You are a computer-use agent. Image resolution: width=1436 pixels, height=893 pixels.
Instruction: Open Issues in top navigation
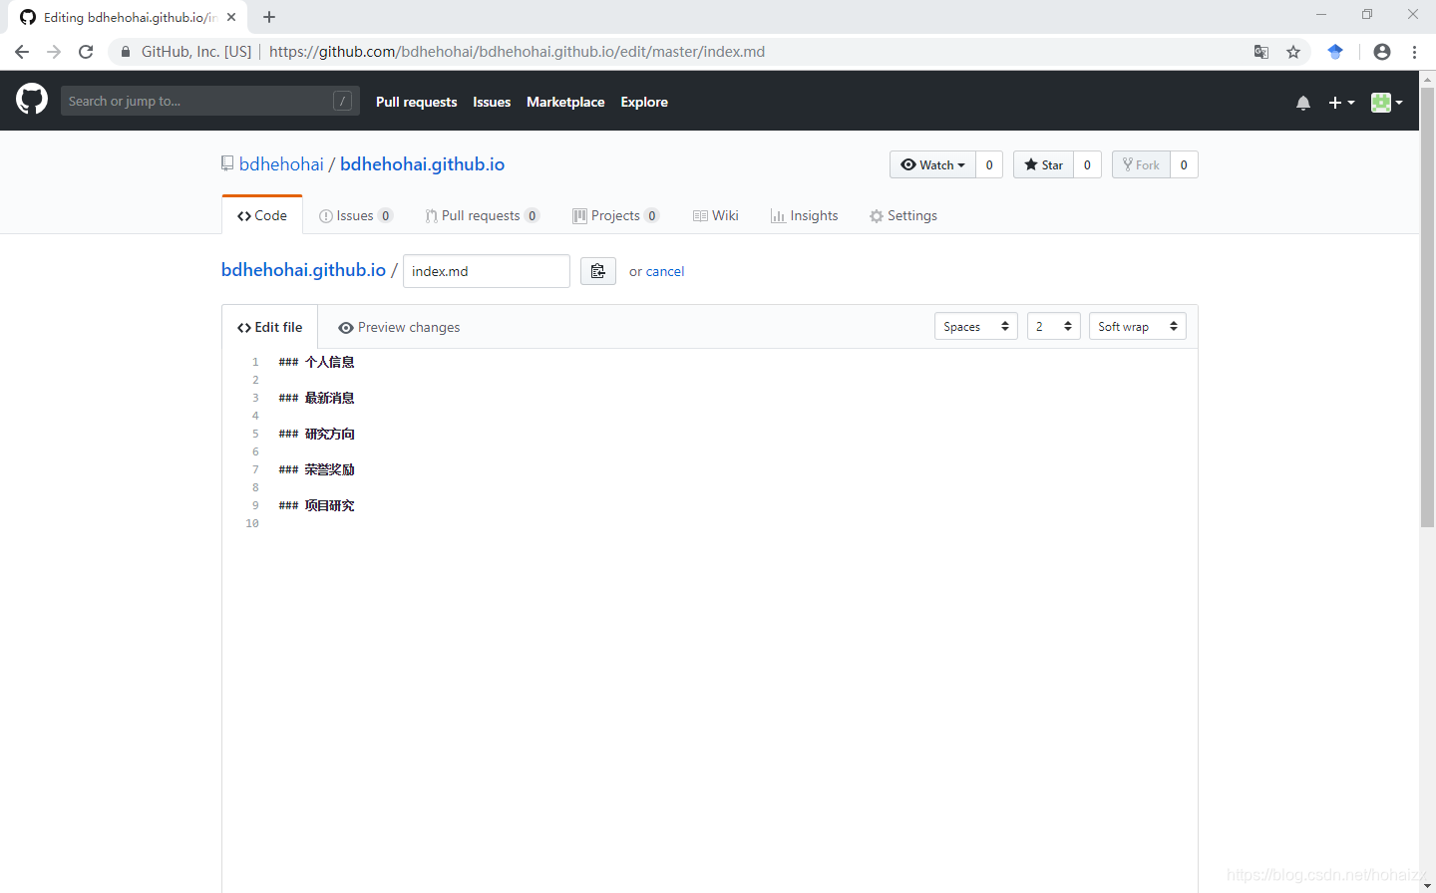click(492, 102)
